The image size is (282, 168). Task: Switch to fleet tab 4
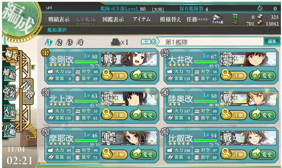[x=80, y=43]
